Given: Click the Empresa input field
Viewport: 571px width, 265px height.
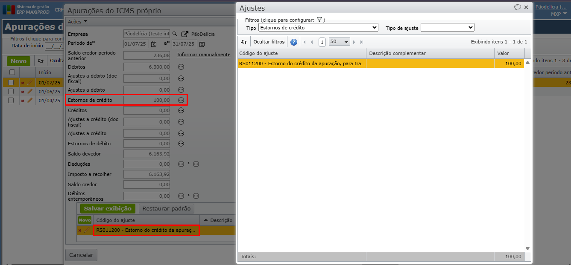Looking at the screenshot, I should click(146, 34).
